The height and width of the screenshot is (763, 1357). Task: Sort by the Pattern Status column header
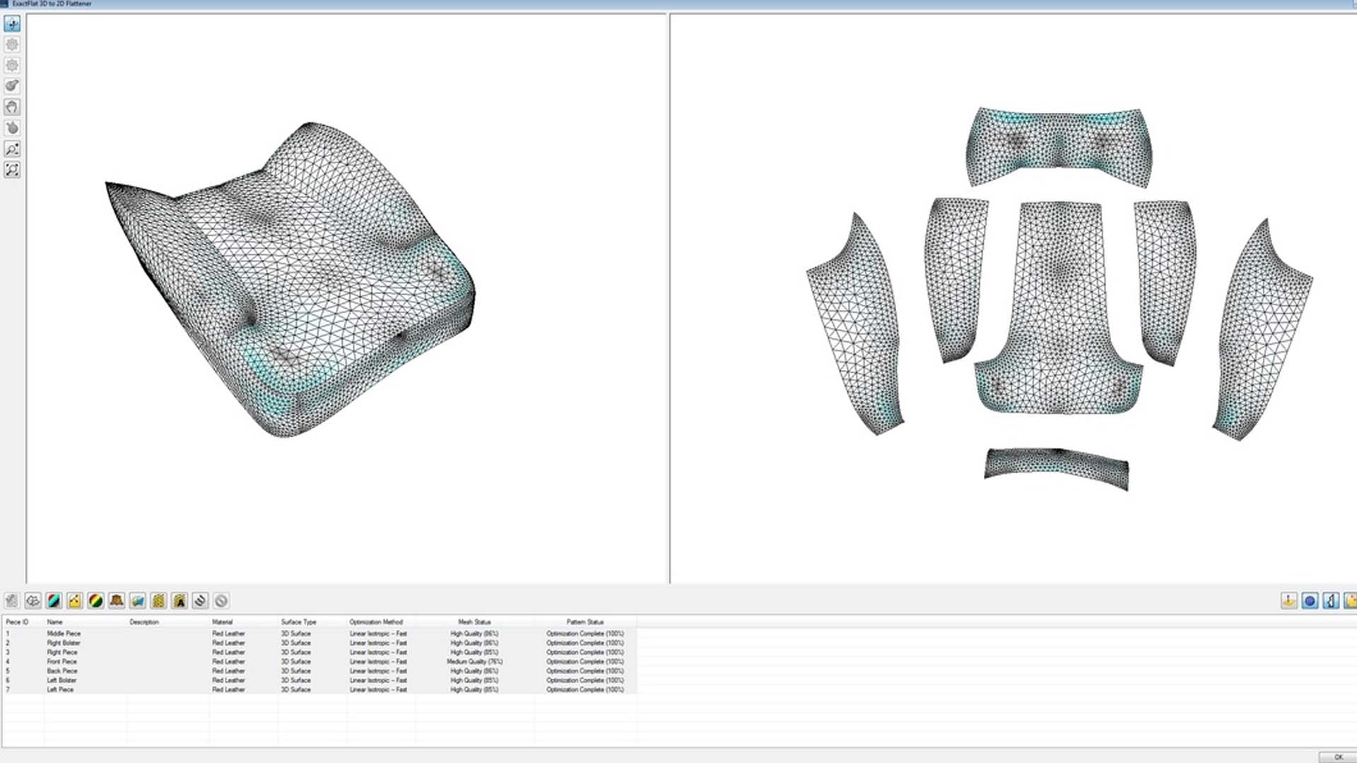[585, 622]
